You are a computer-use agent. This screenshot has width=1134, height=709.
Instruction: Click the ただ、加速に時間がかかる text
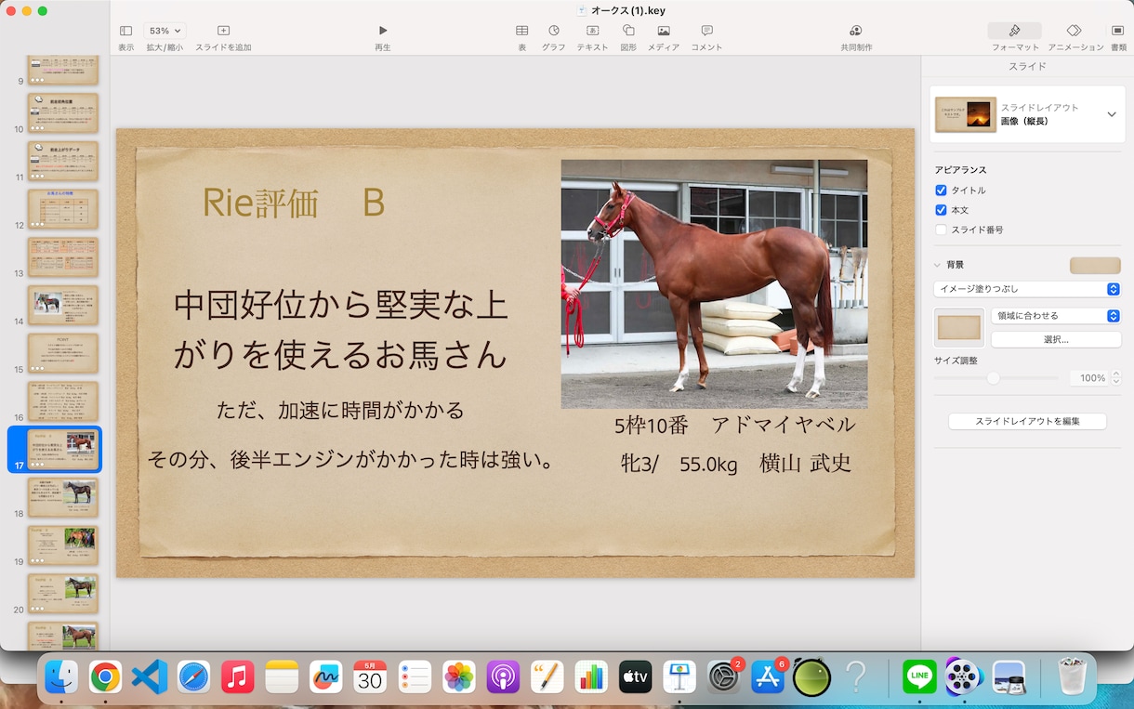pos(340,410)
